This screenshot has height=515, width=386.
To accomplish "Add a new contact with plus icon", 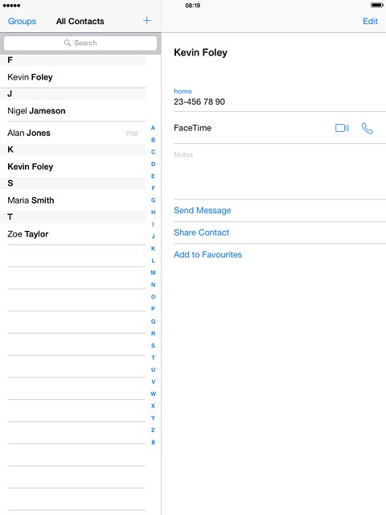I will tap(146, 21).
